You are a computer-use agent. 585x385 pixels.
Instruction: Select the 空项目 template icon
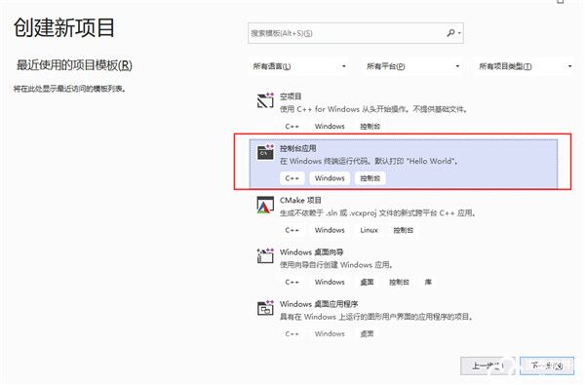pyautogui.click(x=265, y=100)
